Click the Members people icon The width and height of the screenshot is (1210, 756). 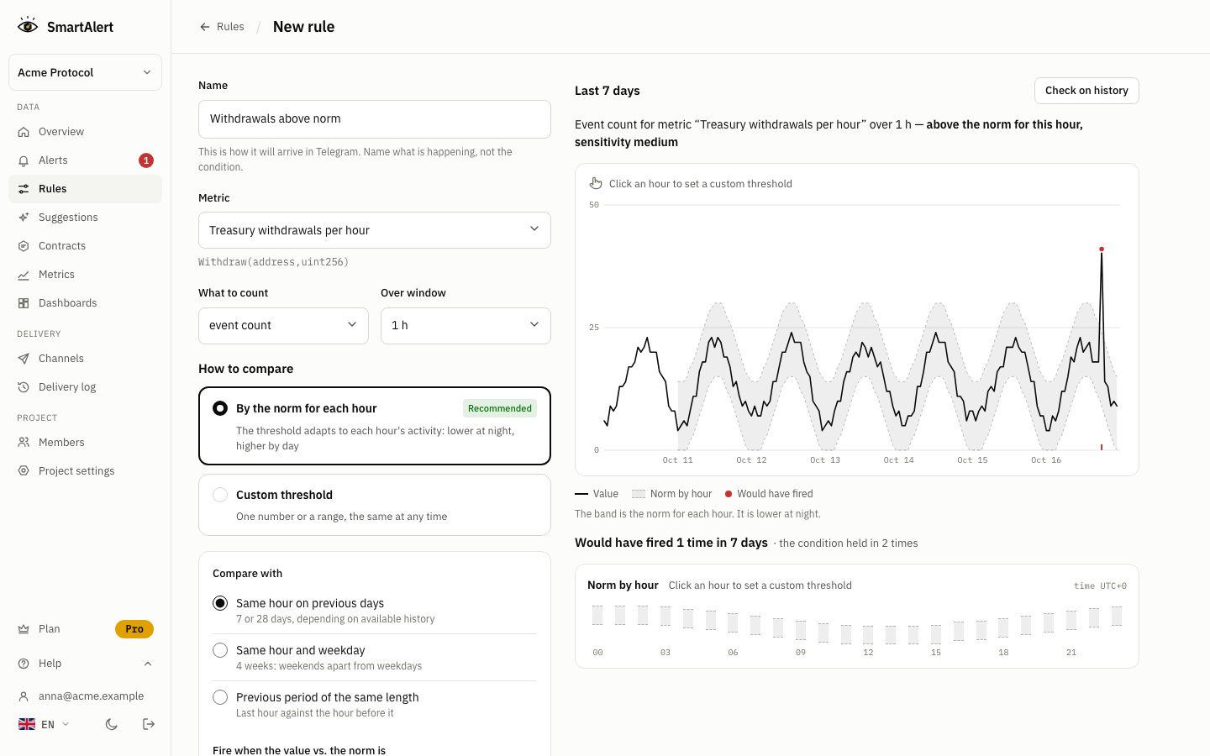point(24,443)
